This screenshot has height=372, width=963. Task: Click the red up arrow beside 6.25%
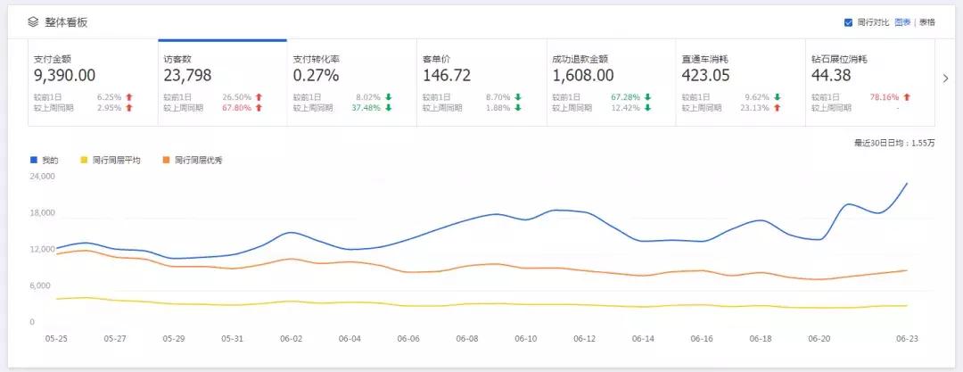(129, 96)
